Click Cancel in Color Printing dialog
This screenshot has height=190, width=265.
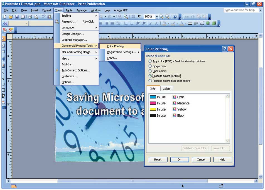pos(201,160)
